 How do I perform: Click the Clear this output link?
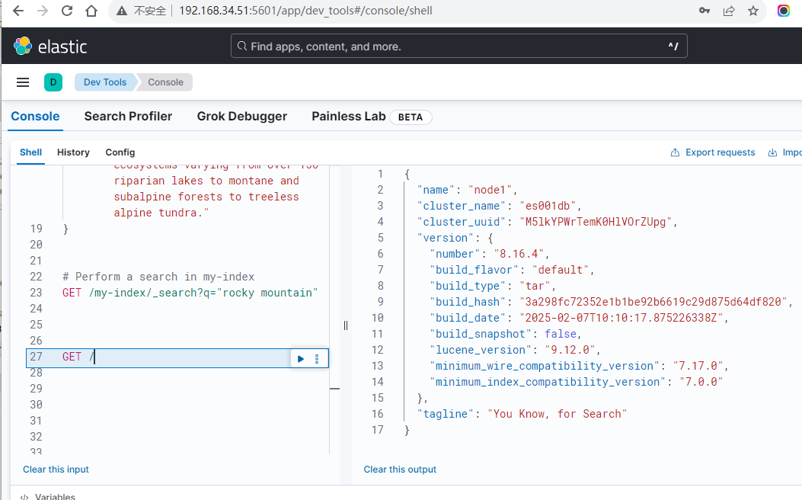[400, 470]
